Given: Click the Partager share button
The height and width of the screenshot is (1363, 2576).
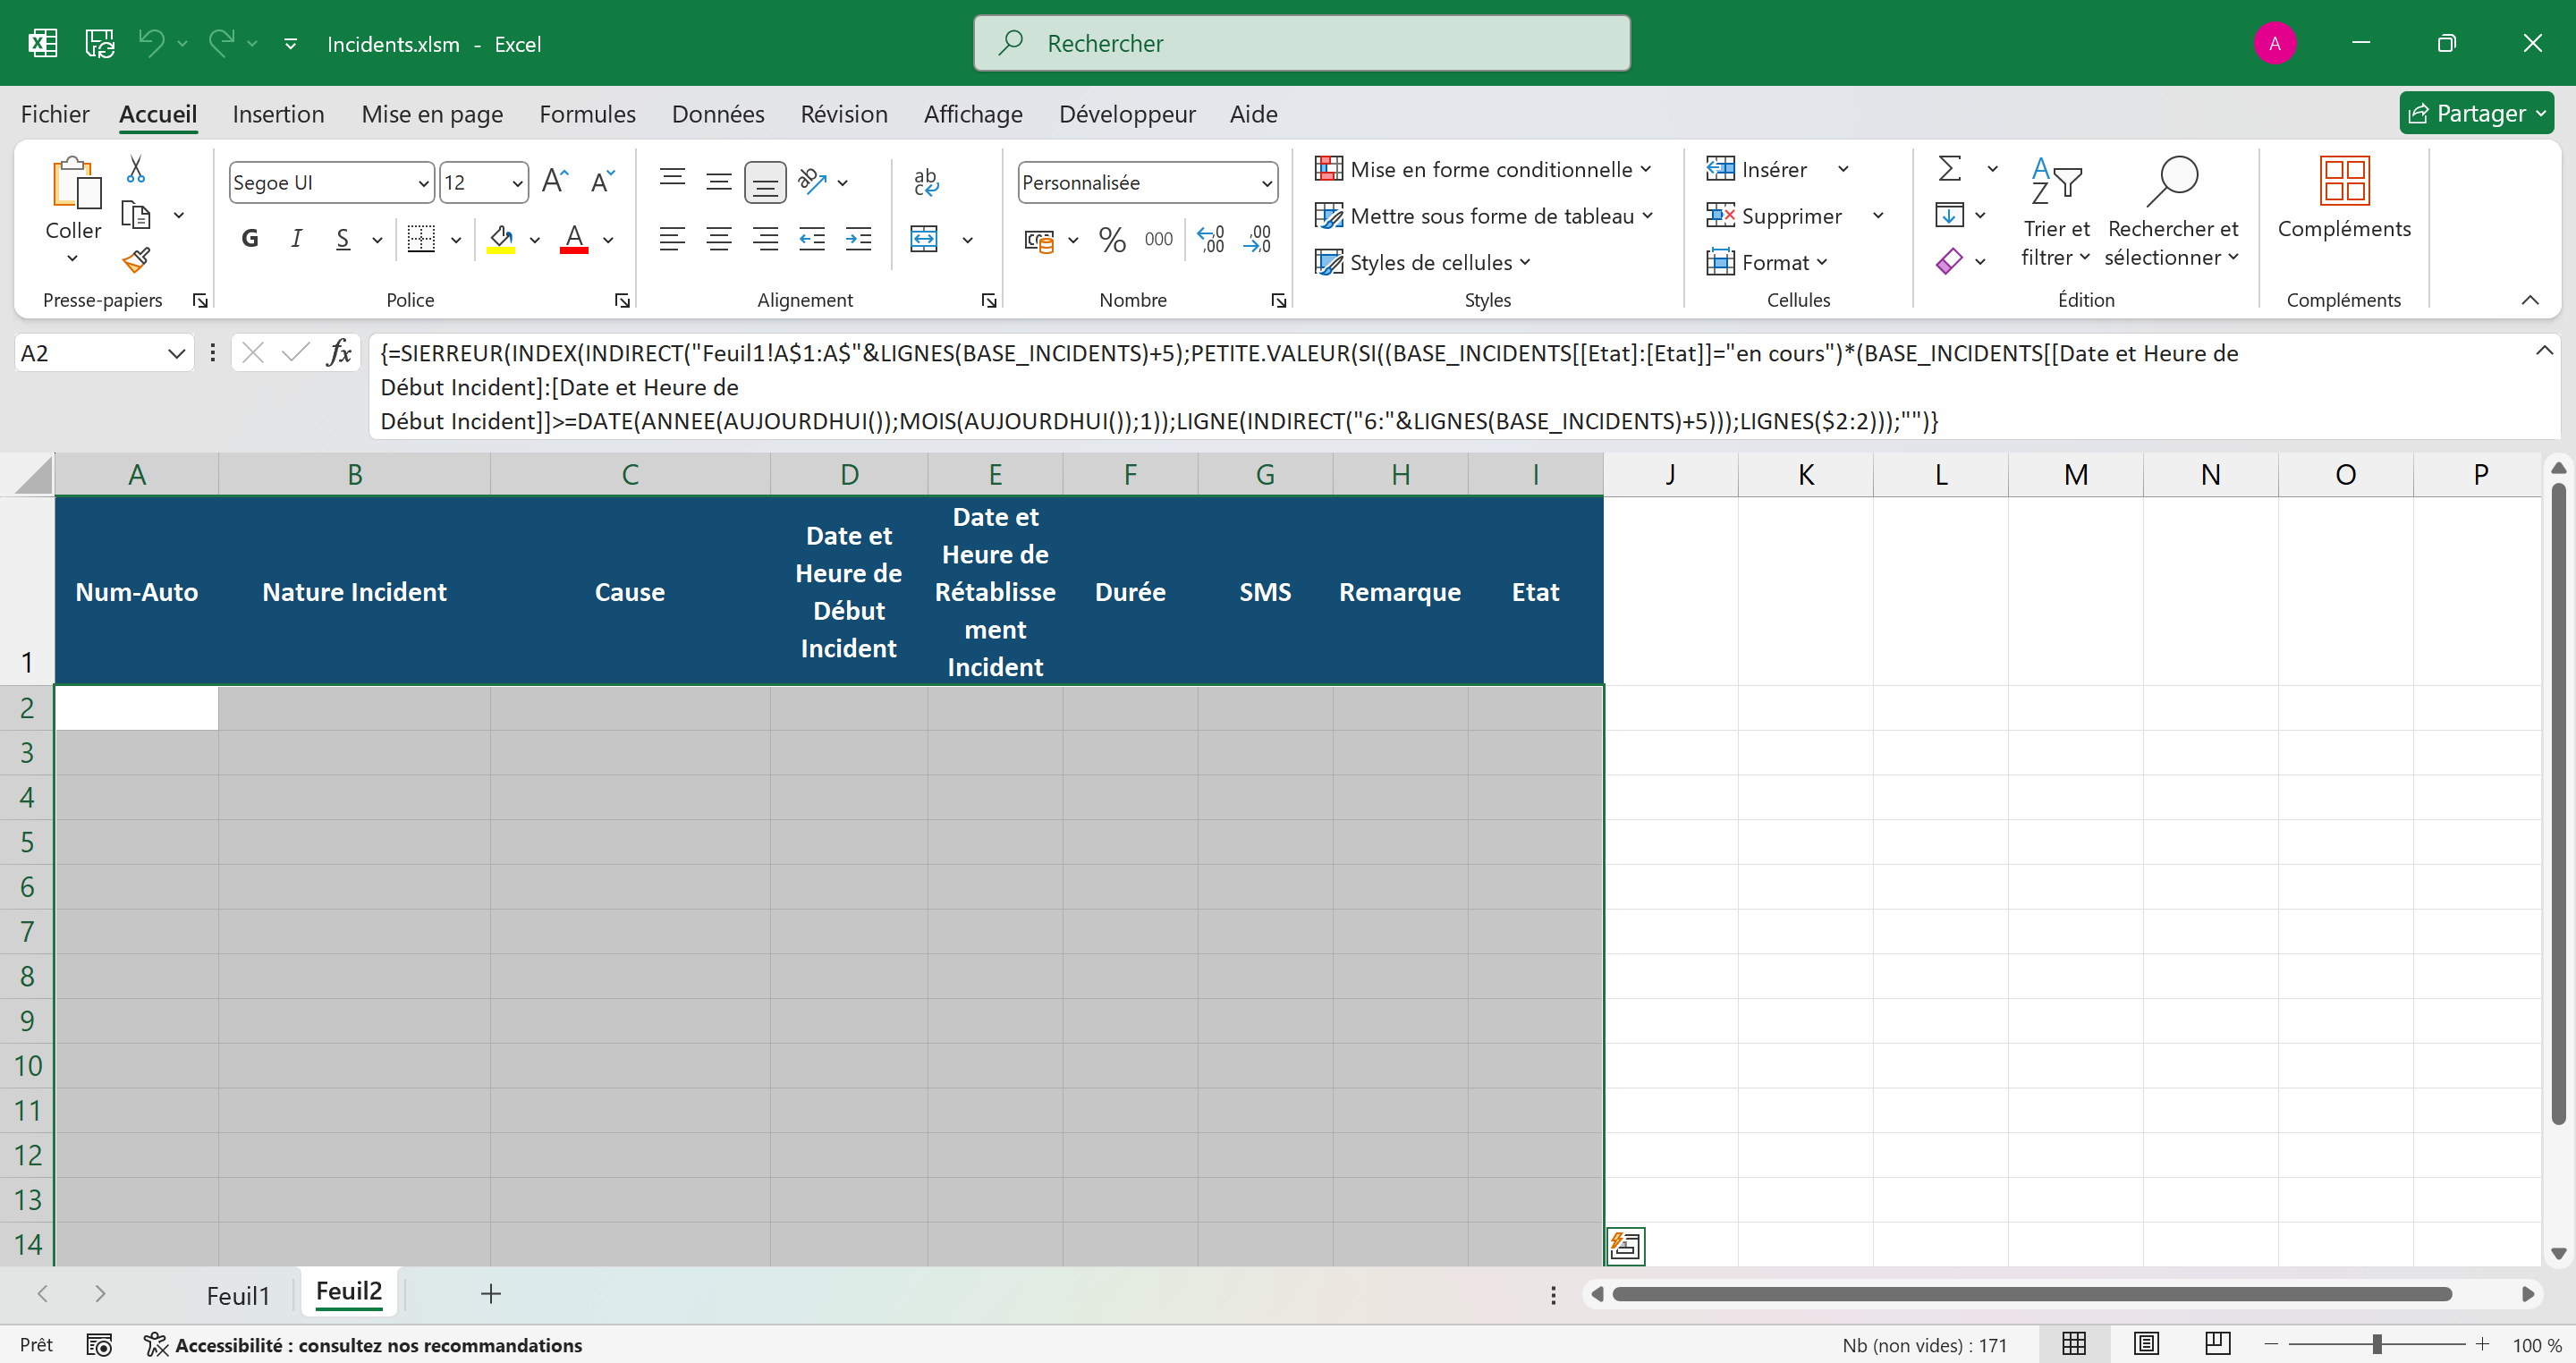Looking at the screenshot, I should 2474,113.
